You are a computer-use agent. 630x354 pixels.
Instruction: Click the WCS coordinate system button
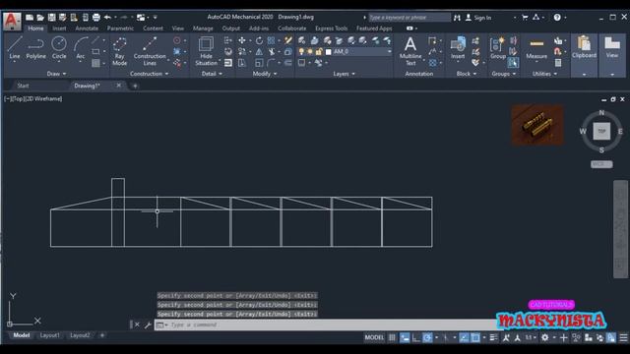click(601, 164)
